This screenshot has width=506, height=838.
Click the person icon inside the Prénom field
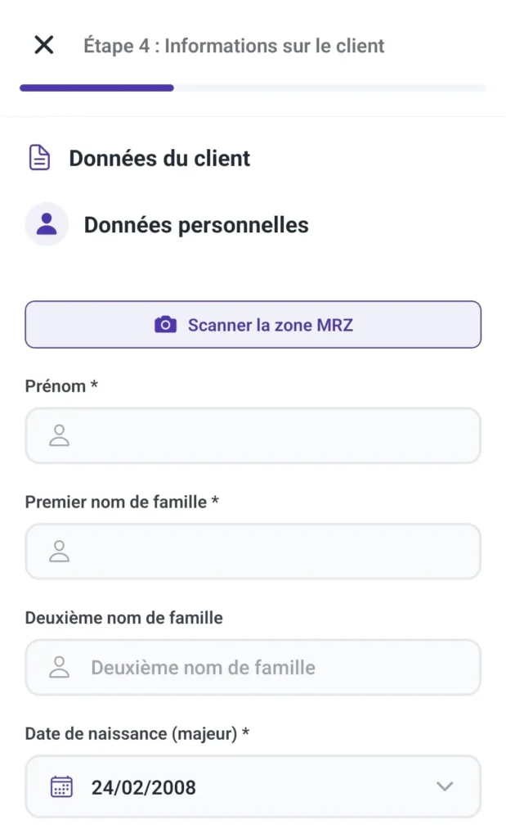coord(57,435)
